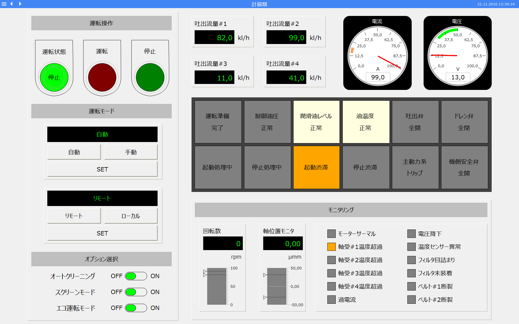Select 自動 mode button

(x=74, y=152)
